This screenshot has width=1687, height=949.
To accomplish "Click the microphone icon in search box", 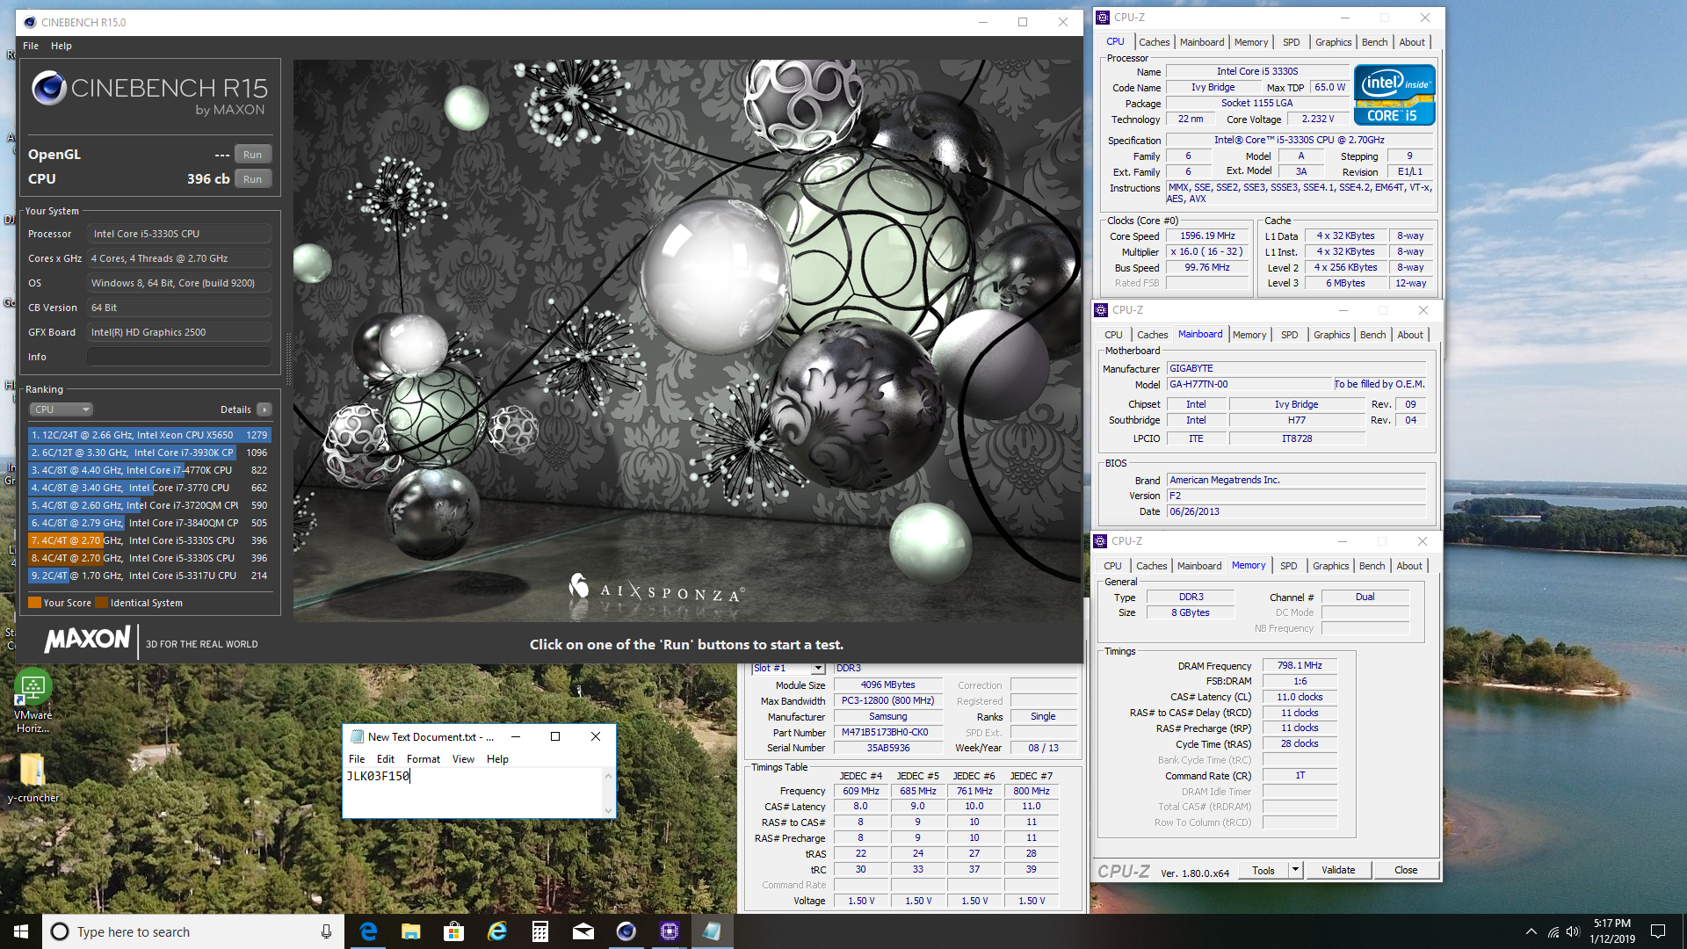I will coord(326,931).
